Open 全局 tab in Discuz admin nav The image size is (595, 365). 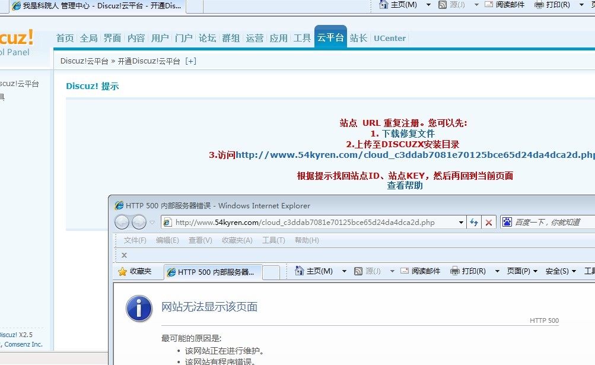89,38
